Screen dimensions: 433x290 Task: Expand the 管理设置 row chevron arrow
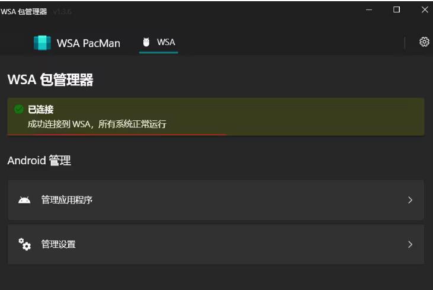[410, 244]
